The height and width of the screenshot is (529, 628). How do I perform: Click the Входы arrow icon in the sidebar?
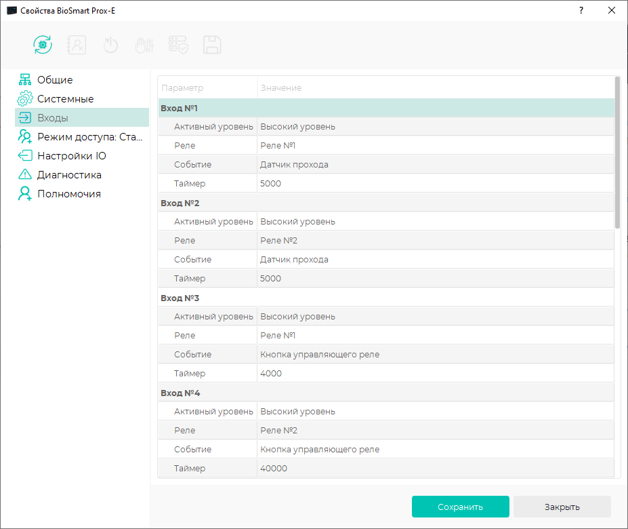coord(25,117)
